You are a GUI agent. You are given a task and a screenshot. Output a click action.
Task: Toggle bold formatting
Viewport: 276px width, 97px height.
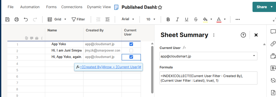pyautogui.click(x=168, y=19)
